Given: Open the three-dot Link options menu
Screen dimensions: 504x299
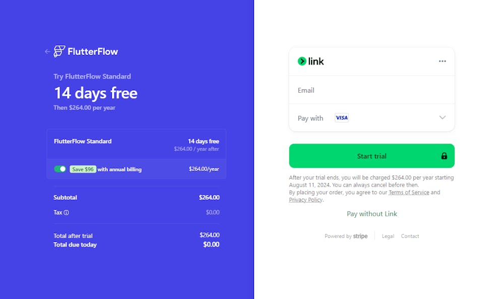Looking at the screenshot, I should tap(442, 61).
